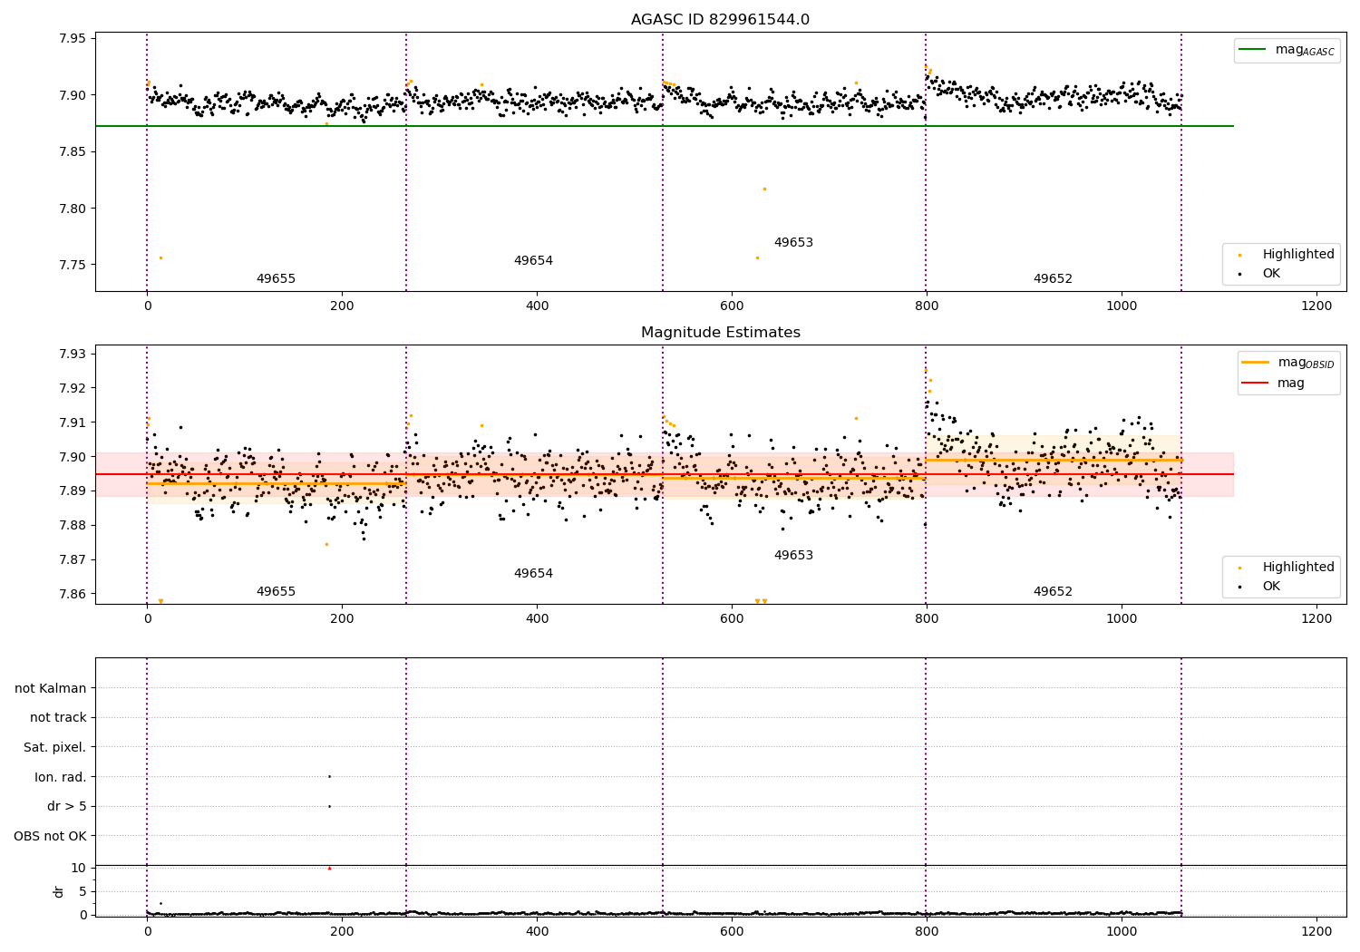Click the 'Magnitude Estimates' subplot title
This screenshot has width=1360, height=952.
[720, 333]
